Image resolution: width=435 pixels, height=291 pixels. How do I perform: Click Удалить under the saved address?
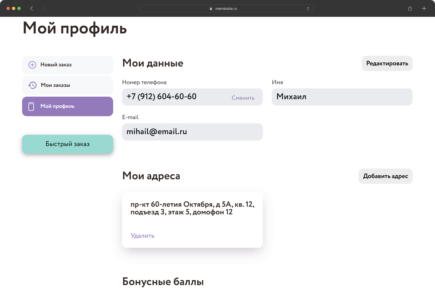pyautogui.click(x=142, y=236)
